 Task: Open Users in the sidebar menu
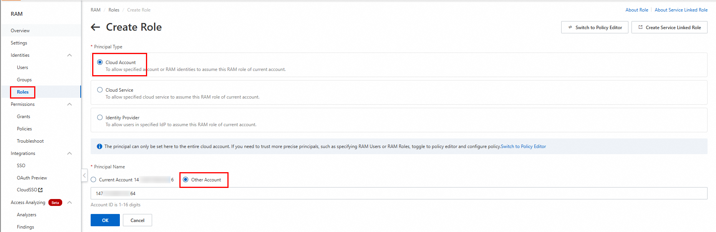click(22, 67)
